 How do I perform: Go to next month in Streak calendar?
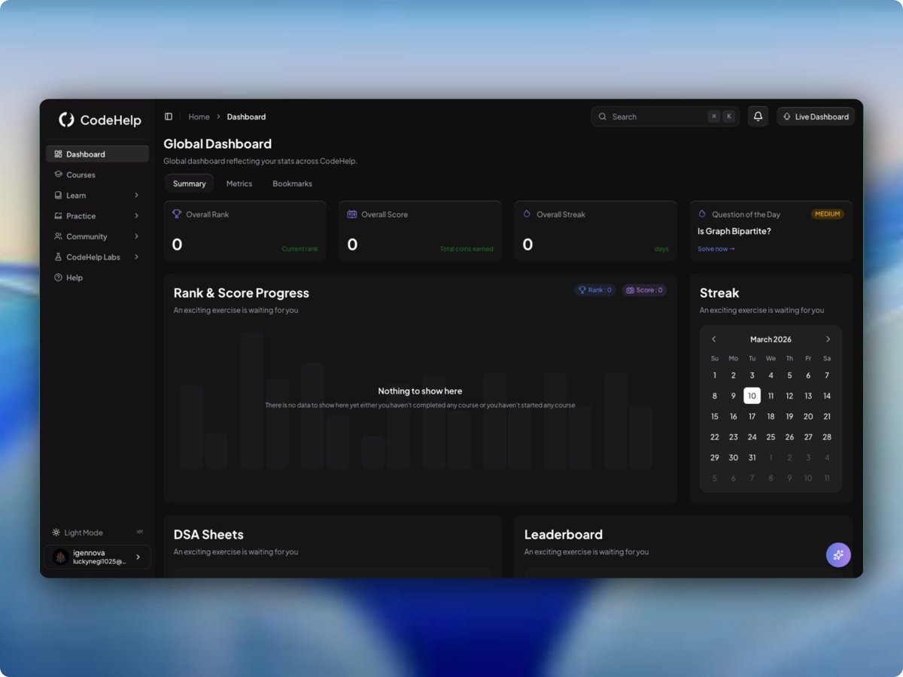click(828, 339)
